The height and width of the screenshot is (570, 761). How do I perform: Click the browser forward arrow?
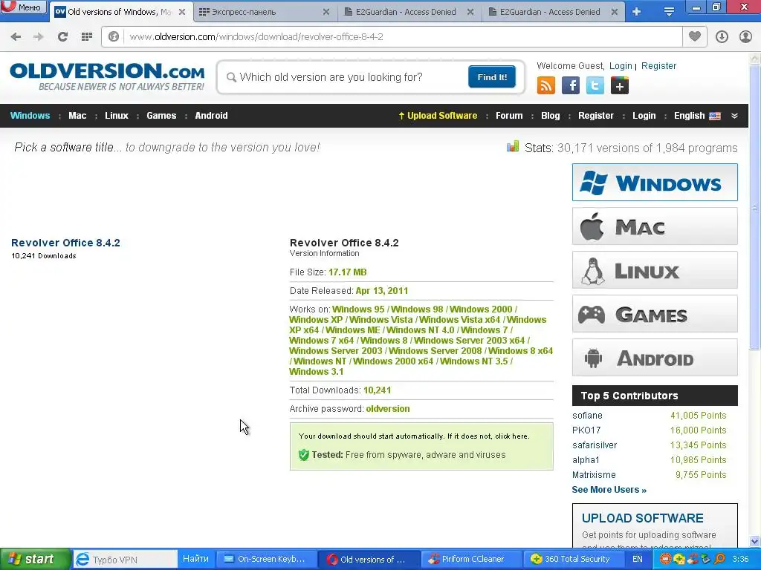pos(39,36)
